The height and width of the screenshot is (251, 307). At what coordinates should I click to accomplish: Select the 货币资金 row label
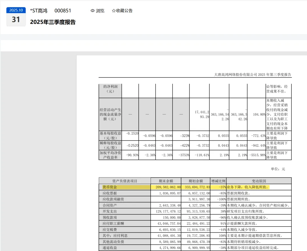[x=110, y=187]
